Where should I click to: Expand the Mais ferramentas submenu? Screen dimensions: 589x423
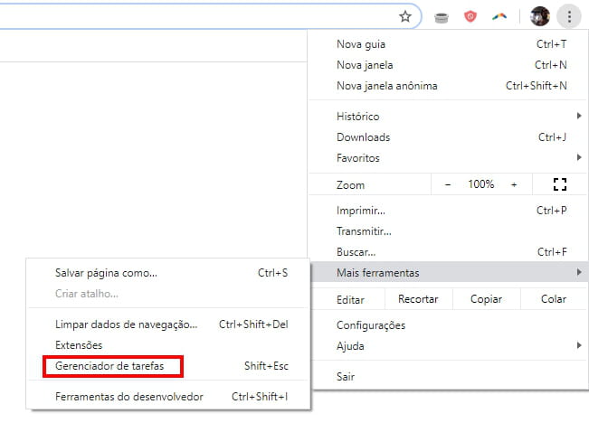pyautogui.click(x=449, y=272)
